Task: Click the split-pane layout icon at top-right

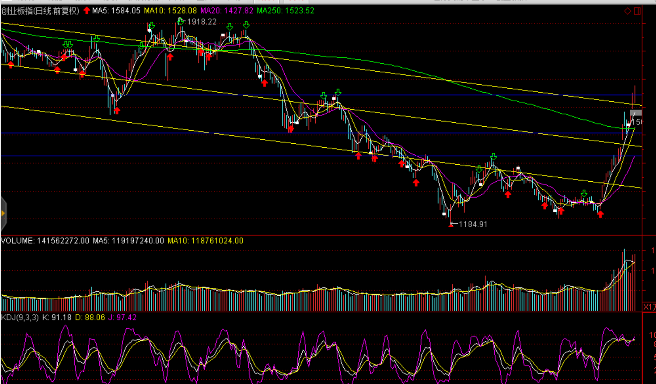Action: pos(637,11)
